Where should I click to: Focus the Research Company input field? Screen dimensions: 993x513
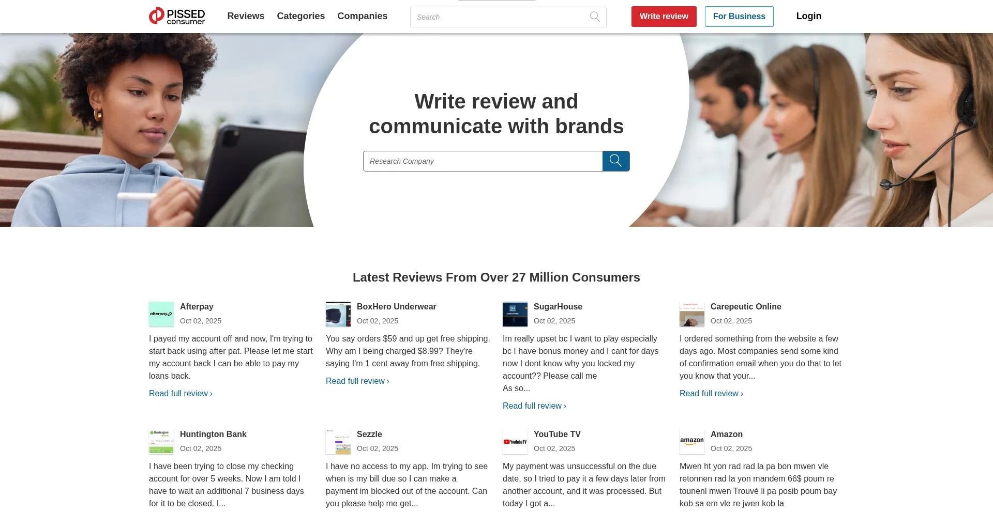(x=483, y=161)
